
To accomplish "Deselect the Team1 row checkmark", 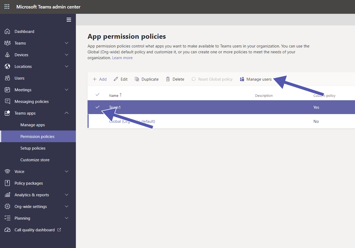I will pos(97,107).
